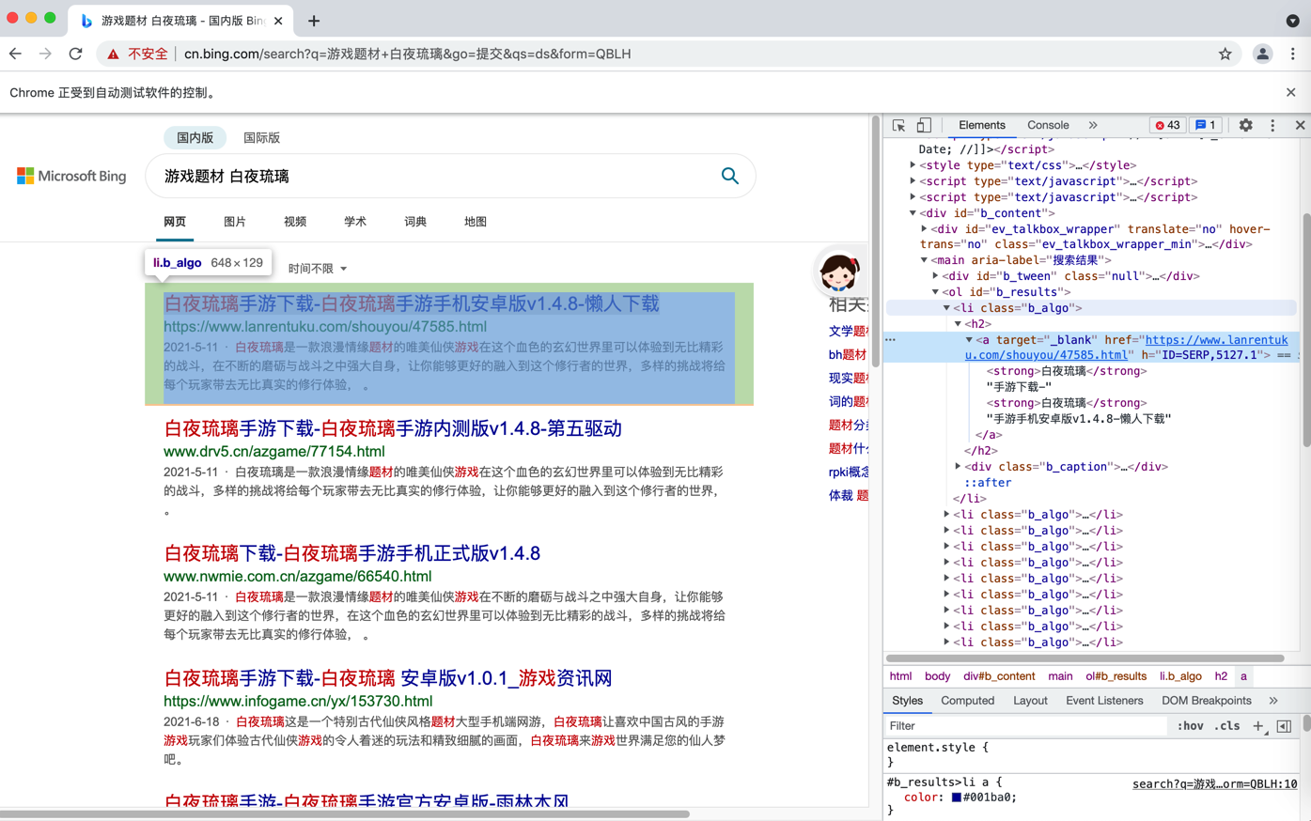This screenshot has width=1311, height=821.
Task: Open the 图片 search tab
Action: (x=235, y=222)
